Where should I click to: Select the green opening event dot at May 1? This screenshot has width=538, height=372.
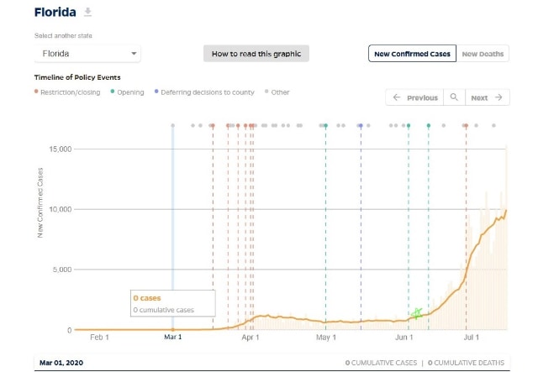point(325,126)
